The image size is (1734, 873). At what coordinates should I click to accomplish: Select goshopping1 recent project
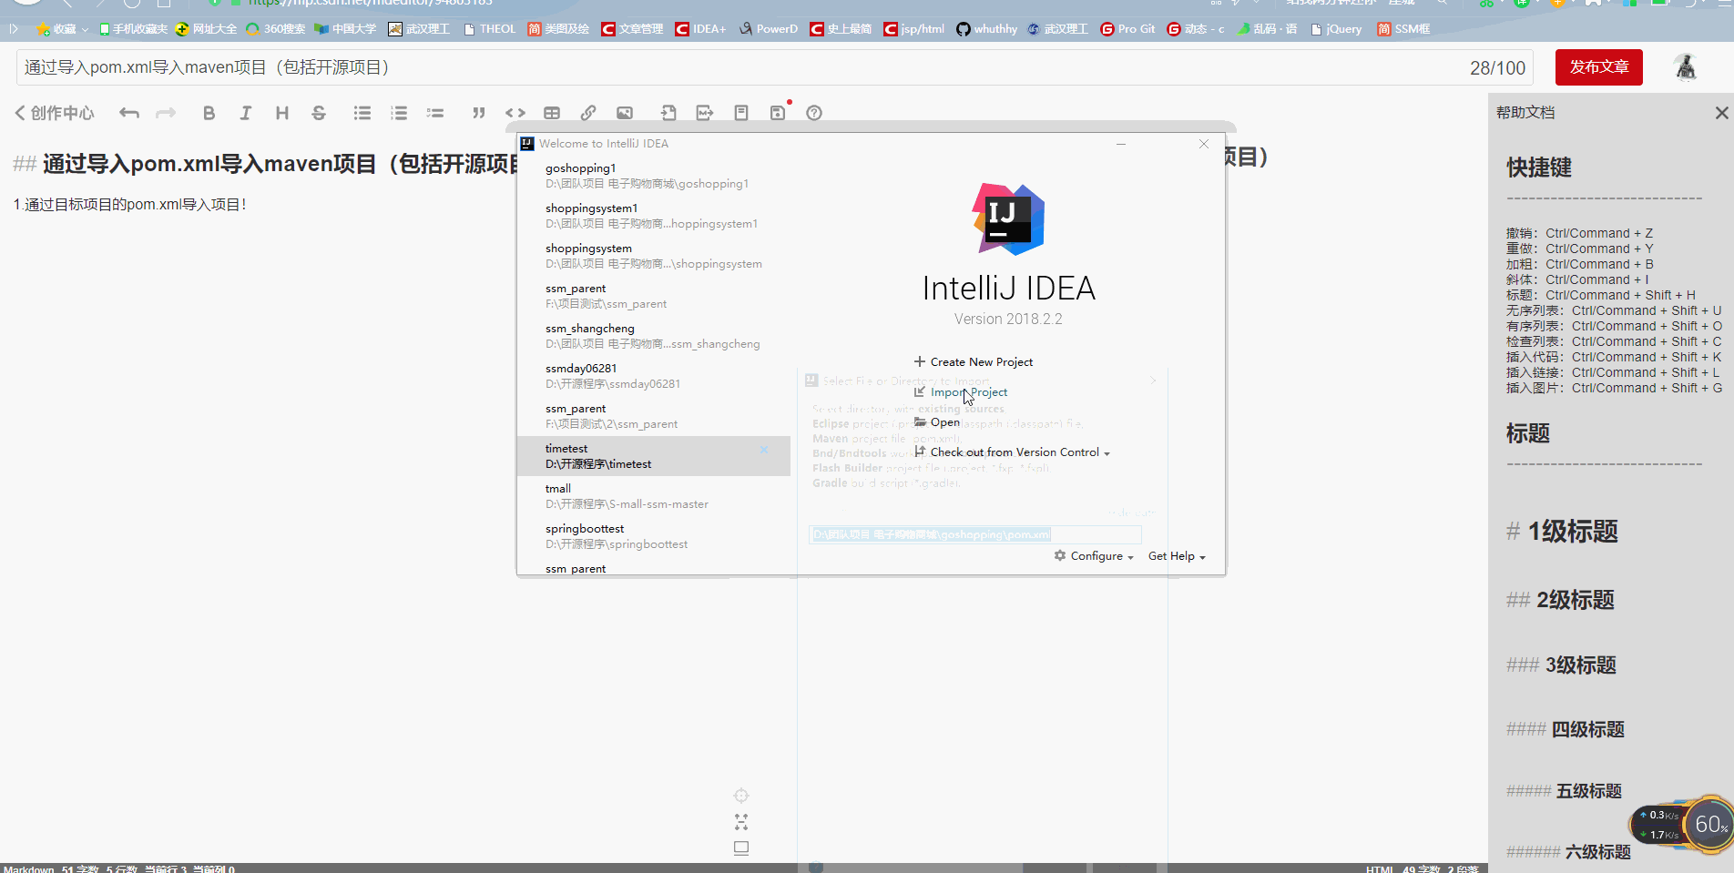[x=653, y=176]
